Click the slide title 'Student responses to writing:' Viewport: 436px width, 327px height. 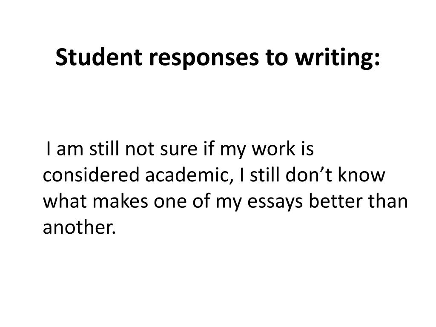coord(218,57)
